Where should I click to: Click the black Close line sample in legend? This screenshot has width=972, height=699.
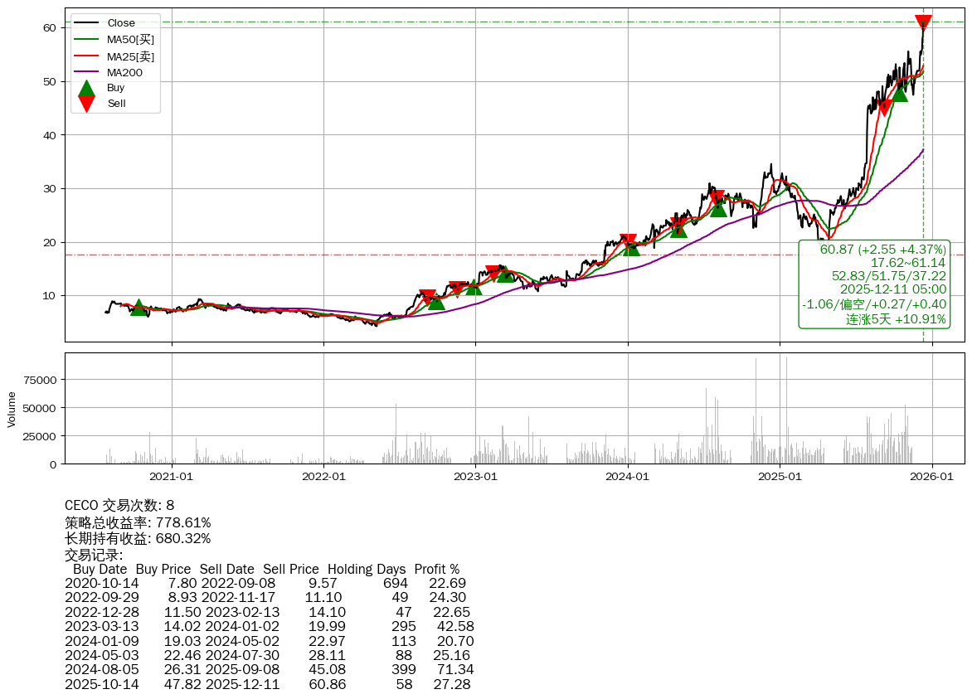(86, 23)
